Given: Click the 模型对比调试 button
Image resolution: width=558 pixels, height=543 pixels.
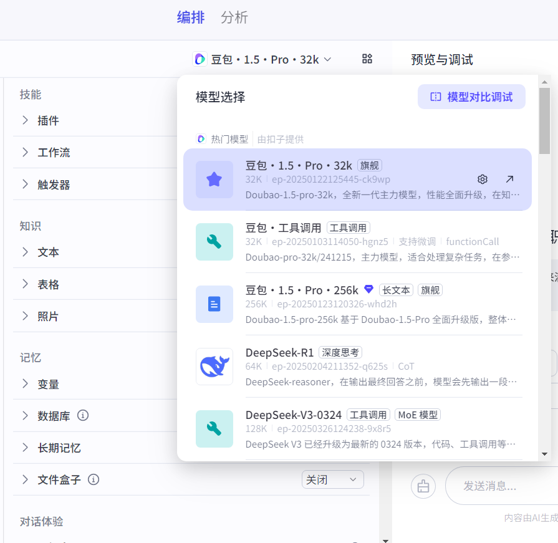Looking at the screenshot, I should [x=471, y=97].
